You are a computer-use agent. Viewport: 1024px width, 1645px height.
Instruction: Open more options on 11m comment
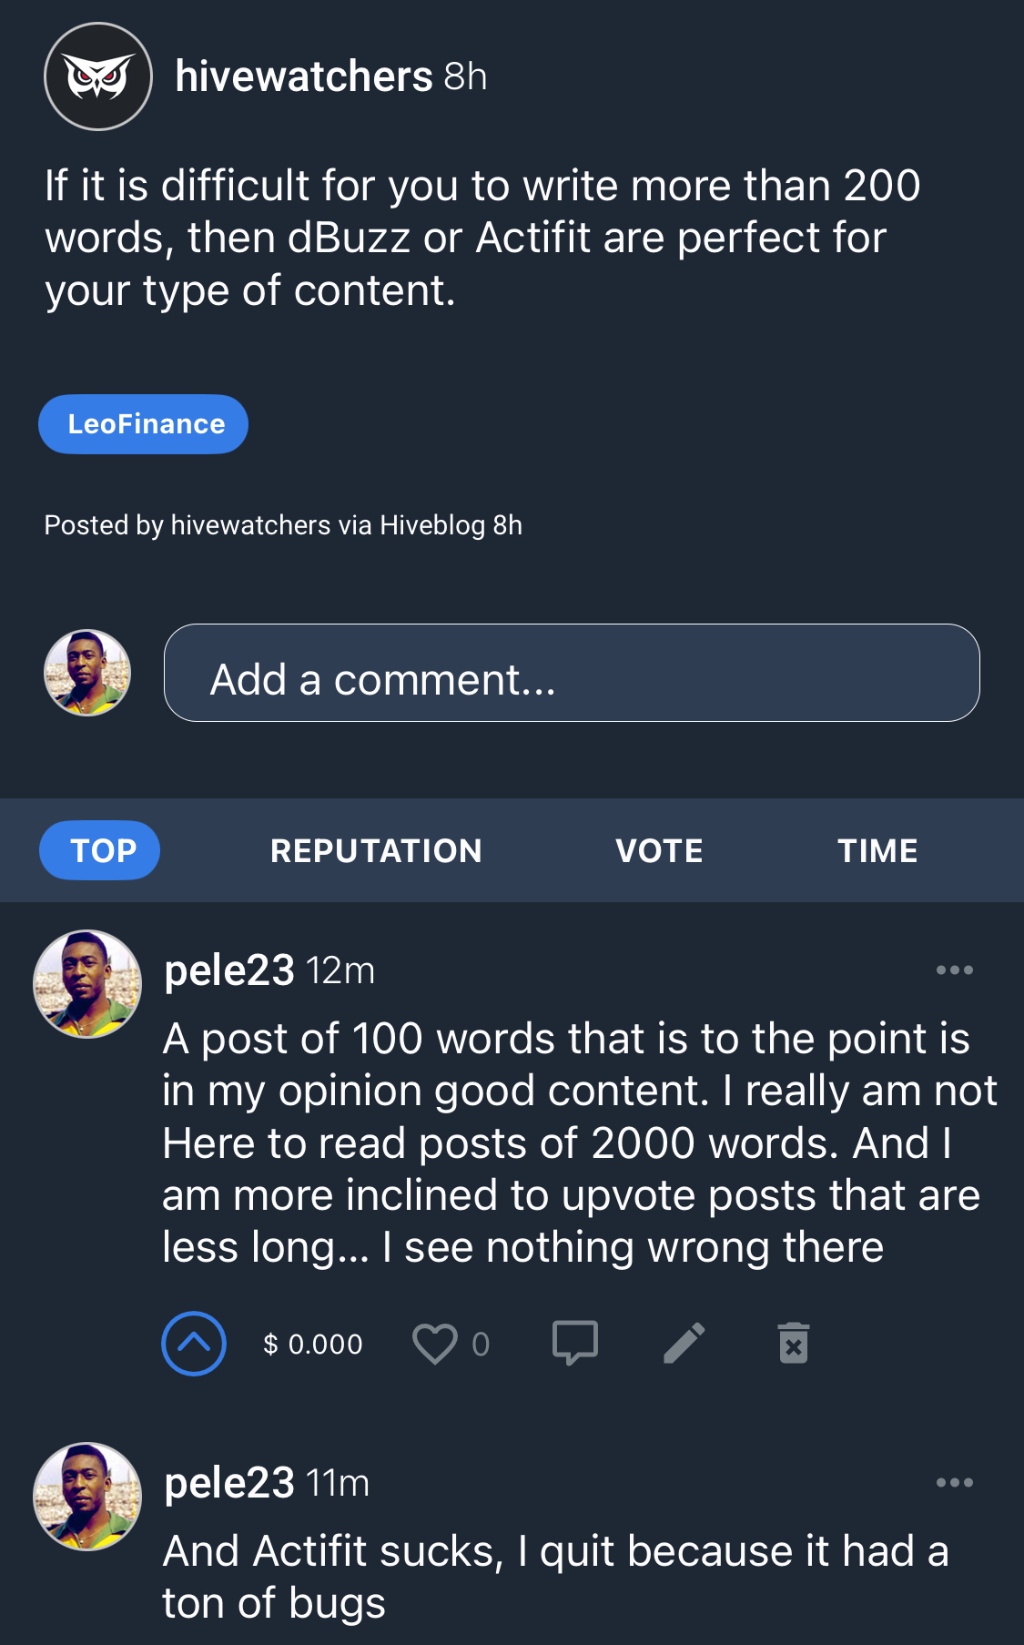click(955, 1483)
